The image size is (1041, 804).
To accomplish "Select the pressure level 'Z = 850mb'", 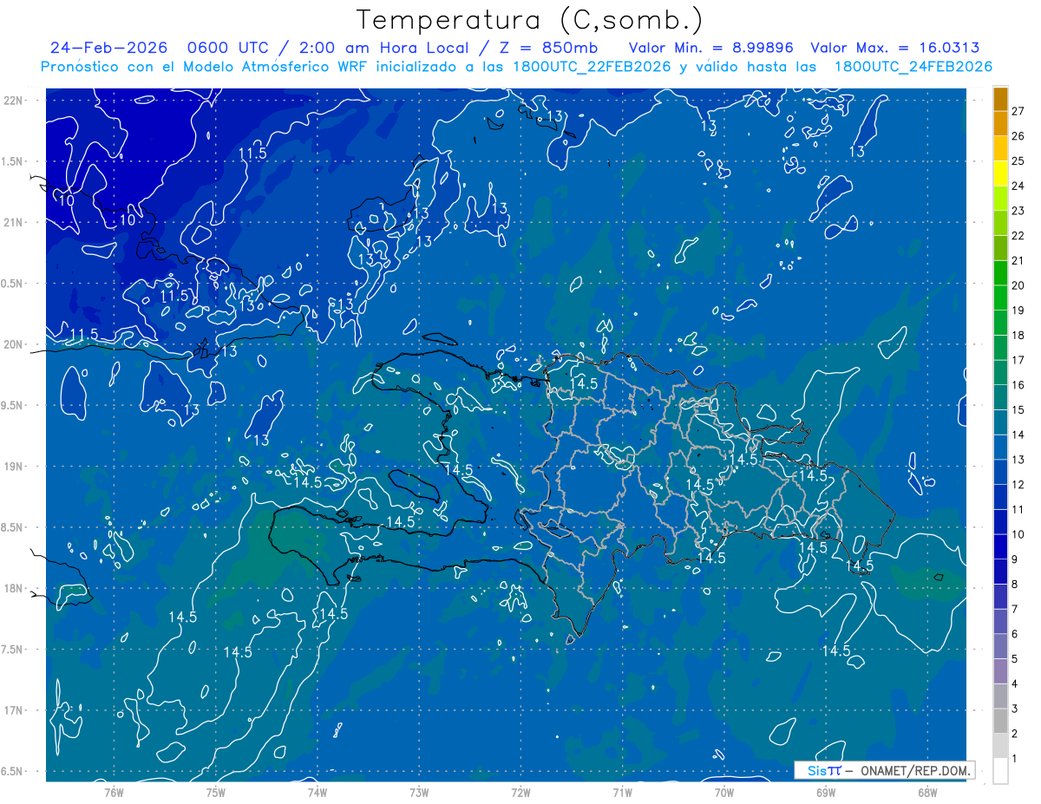I will 549,48.
